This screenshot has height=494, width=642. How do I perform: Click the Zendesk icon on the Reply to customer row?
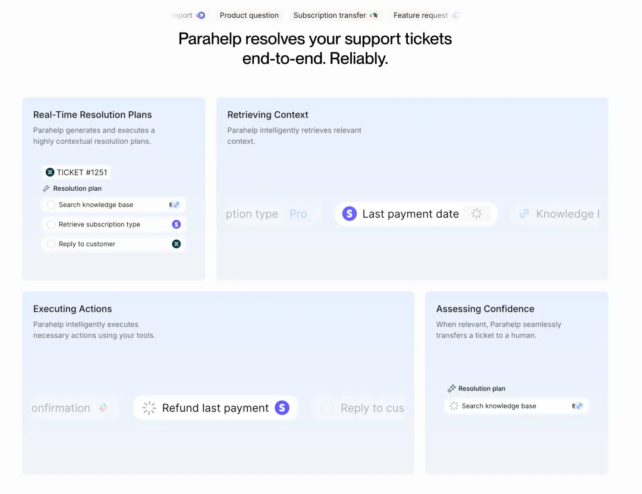pos(176,244)
